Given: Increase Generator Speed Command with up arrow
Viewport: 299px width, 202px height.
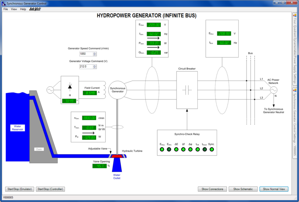Looking at the screenshot, I should tap(95, 53).
